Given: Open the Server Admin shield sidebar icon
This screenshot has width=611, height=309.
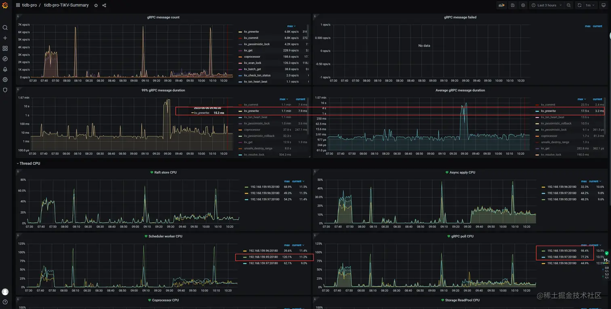Looking at the screenshot, I should (x=5, y=90).
